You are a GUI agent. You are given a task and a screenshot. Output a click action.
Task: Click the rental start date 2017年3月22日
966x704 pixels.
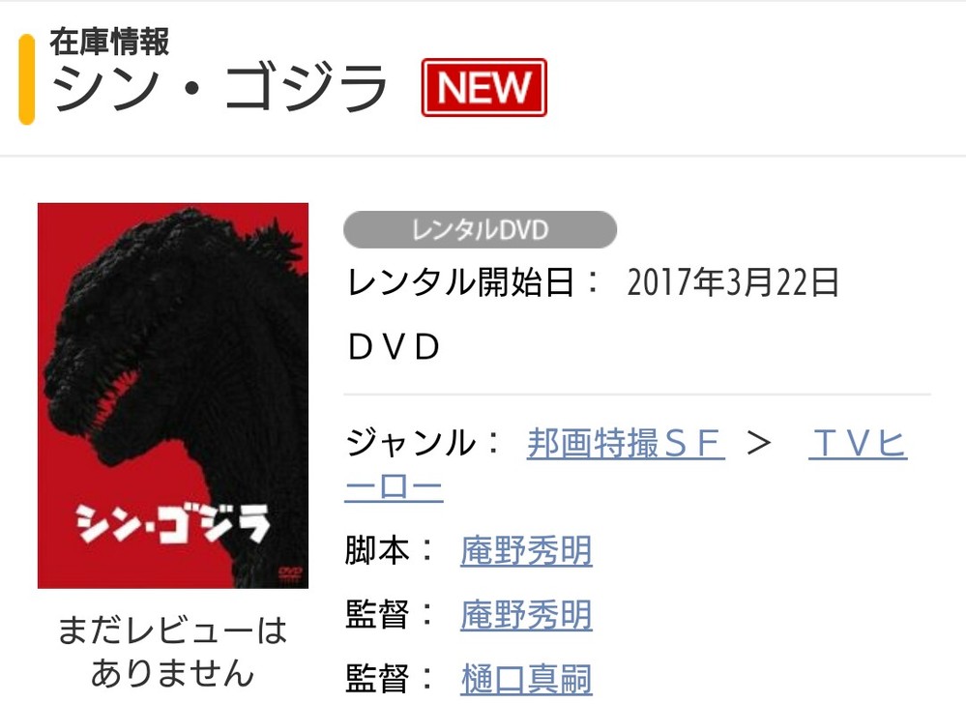[x=733, y=282]
